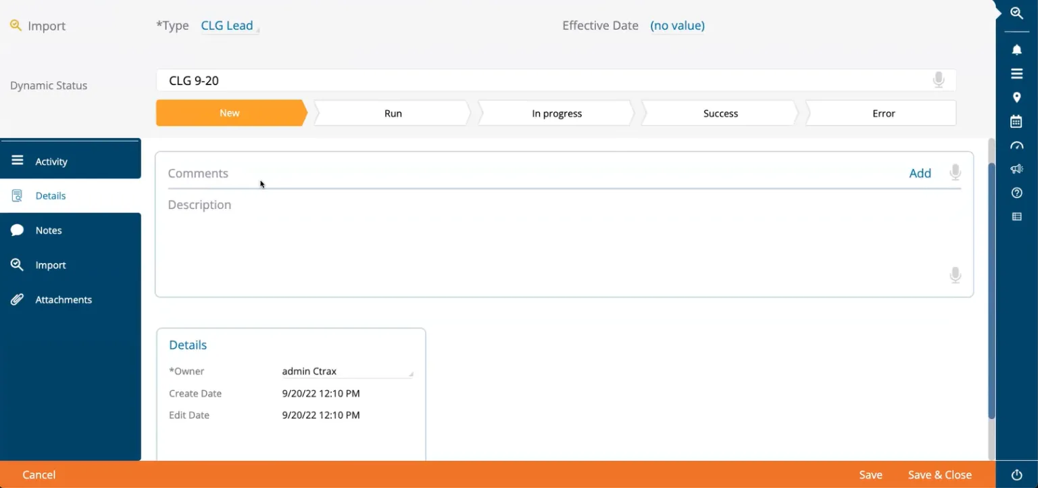The image size is (1038, 488).
Task: Set Effective Date via (no value)
Action: pos(677,26)
